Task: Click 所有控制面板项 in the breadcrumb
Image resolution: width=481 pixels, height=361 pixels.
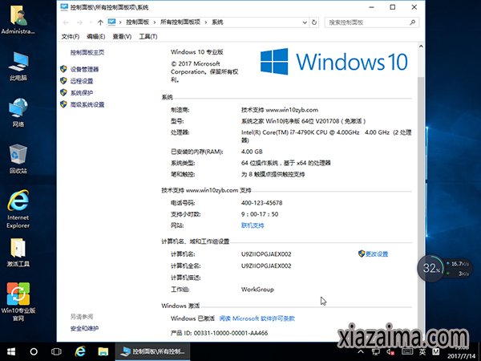Action: click(180, 22)
